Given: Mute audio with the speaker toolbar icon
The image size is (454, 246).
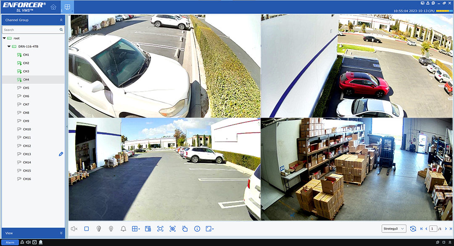Looking at the screenshot, I should tap(74, 228).
